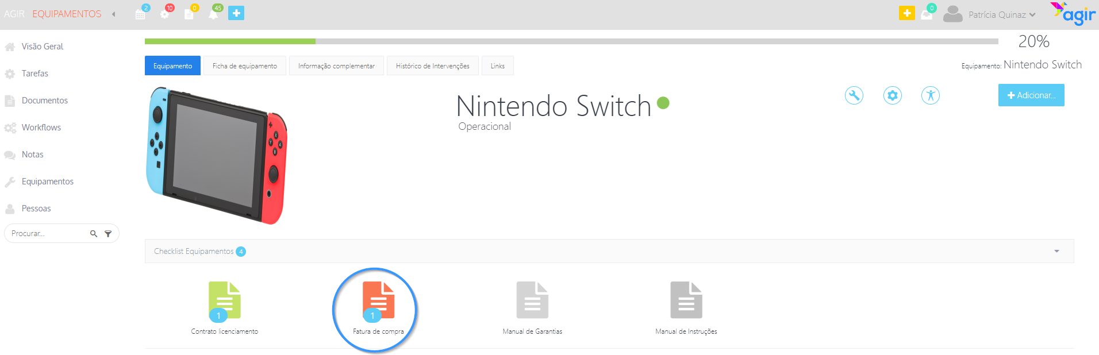
Task: Open Documentos in the sidebar
Action: (x=45, y=101)
